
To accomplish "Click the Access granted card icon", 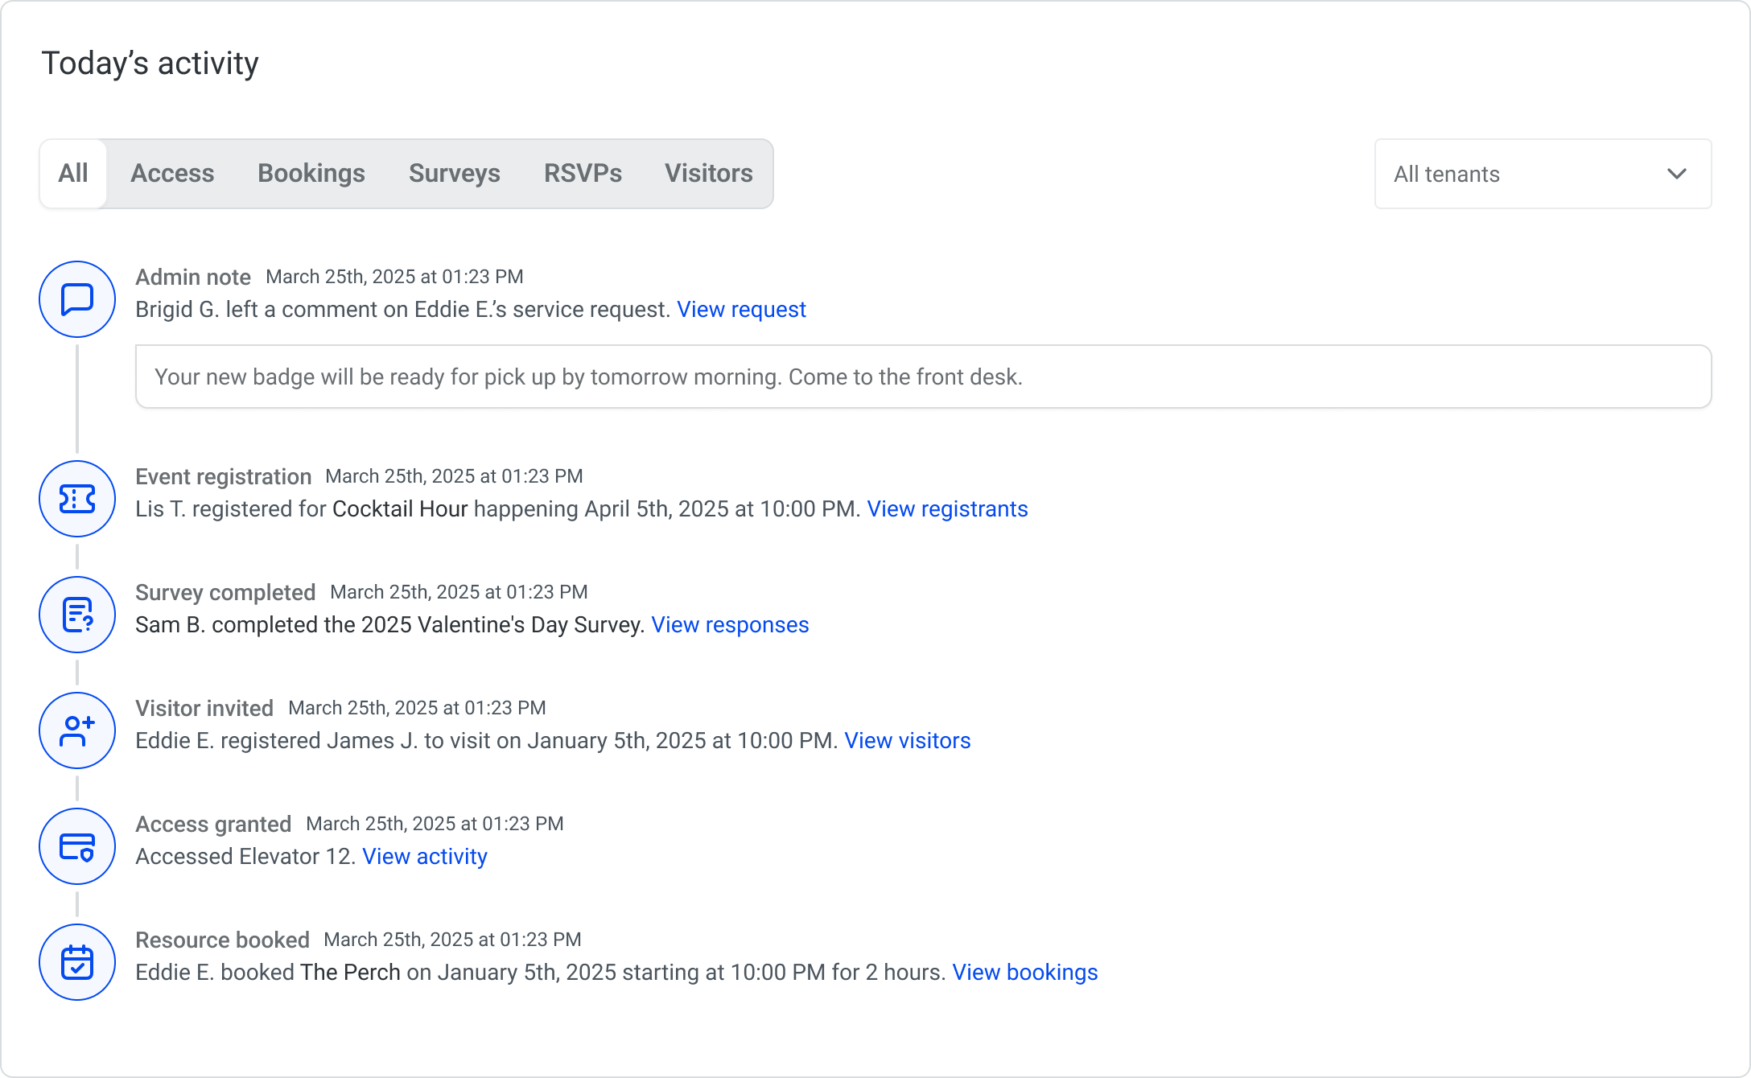I will tap(77, 846).
